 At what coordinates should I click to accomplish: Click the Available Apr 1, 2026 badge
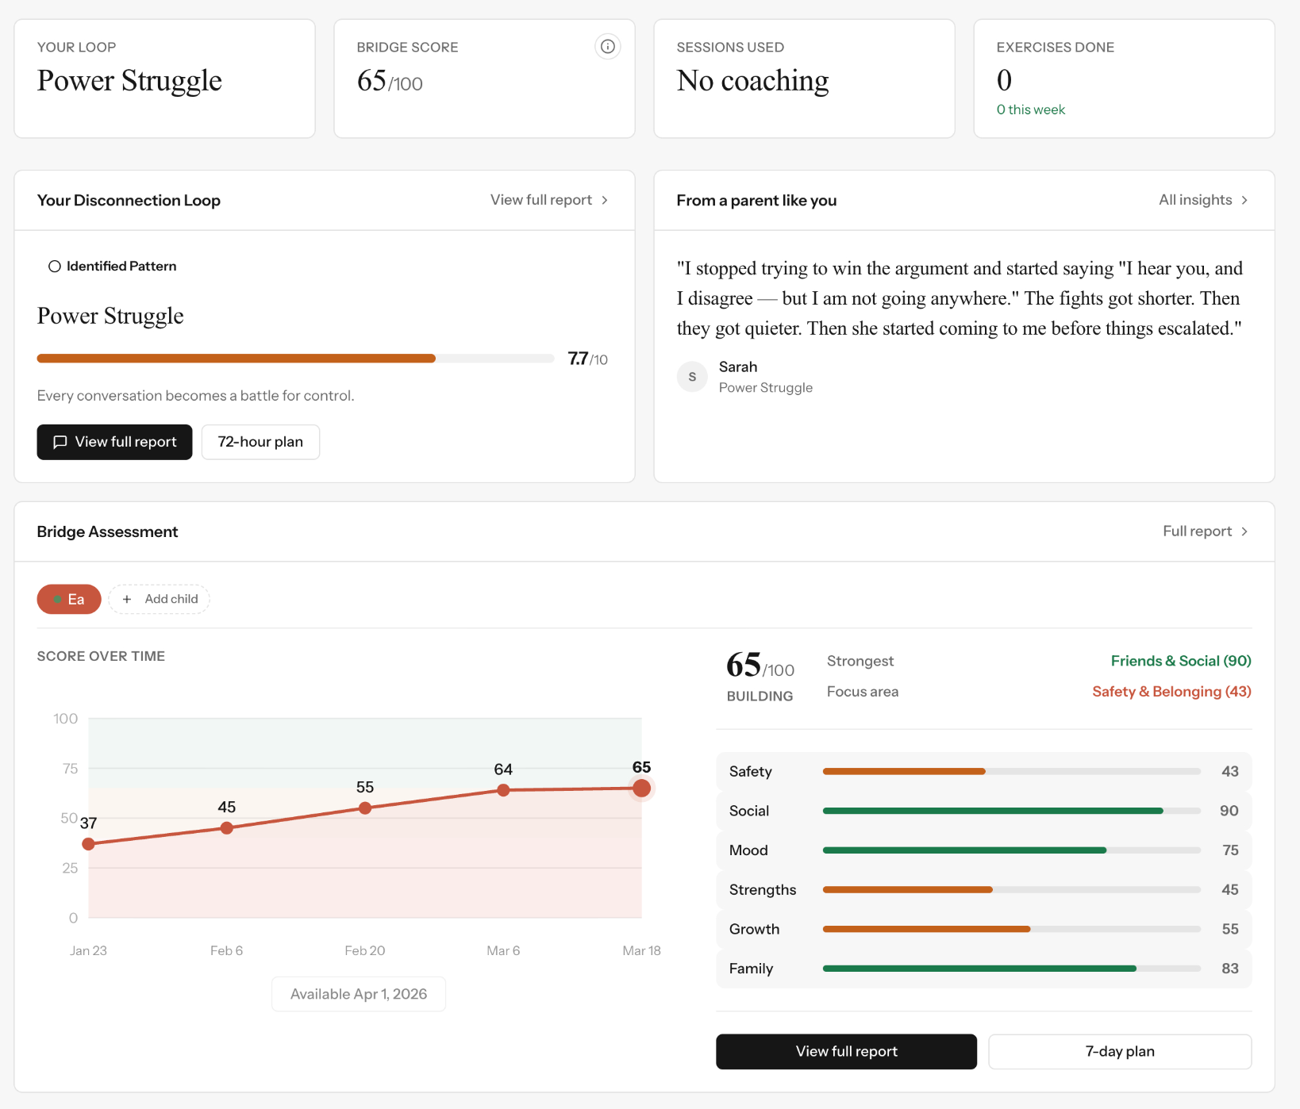[358, 993]
